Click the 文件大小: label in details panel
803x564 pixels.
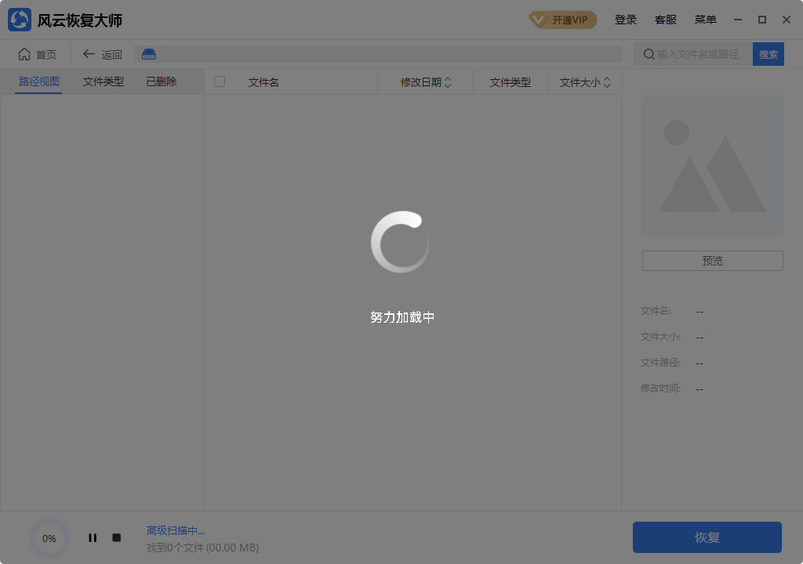[660, 337]
